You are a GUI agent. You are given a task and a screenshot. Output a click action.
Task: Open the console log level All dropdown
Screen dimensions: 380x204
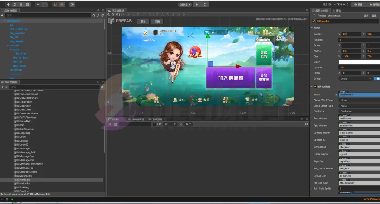click(x=170, y=124)
